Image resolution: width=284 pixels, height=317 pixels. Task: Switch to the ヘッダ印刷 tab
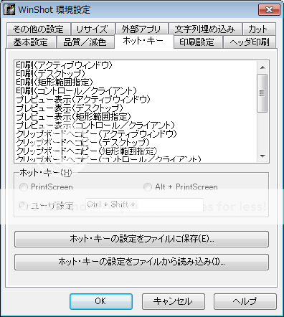(250, 42)
